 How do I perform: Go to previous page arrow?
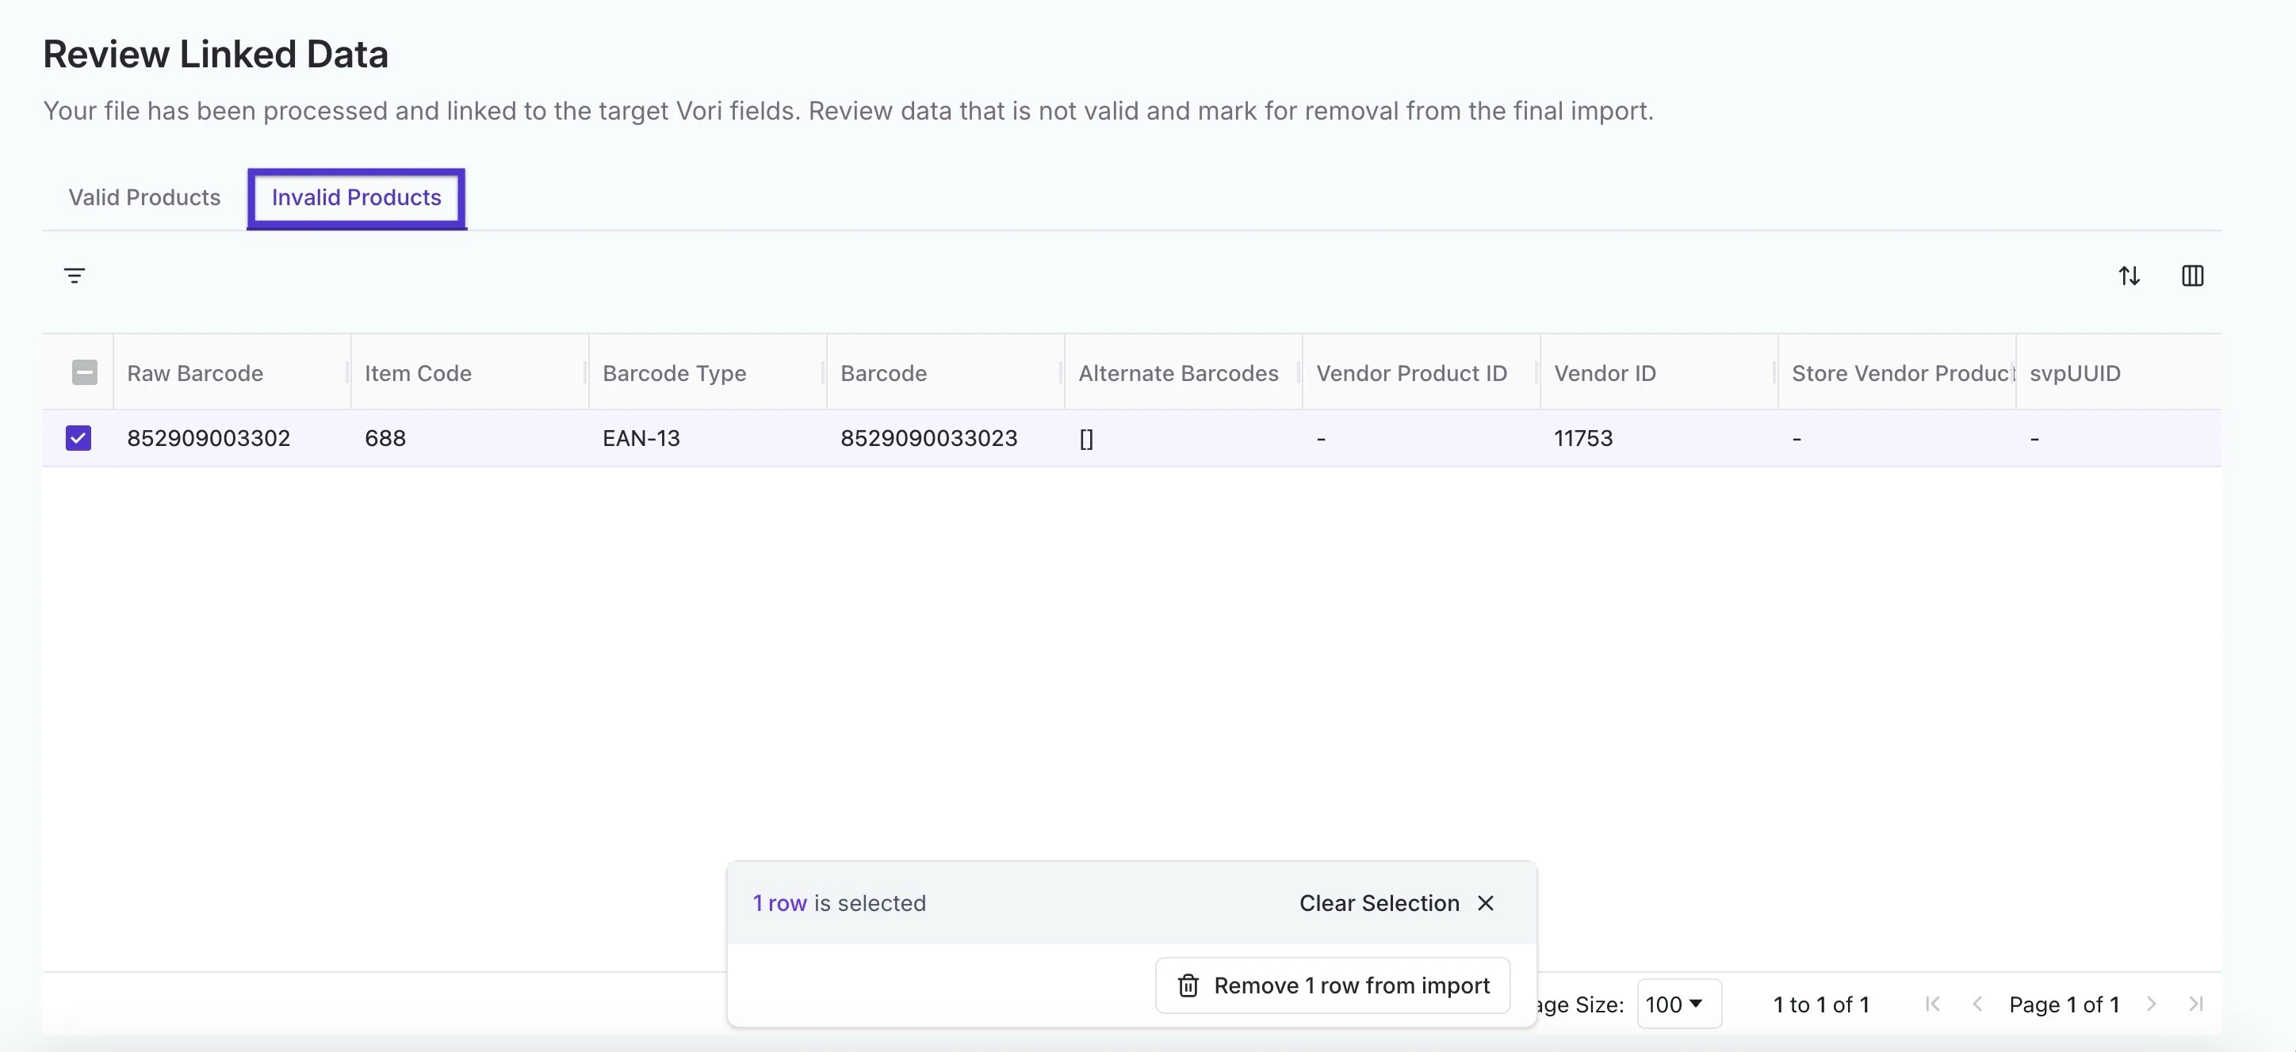point(1977,1004)
